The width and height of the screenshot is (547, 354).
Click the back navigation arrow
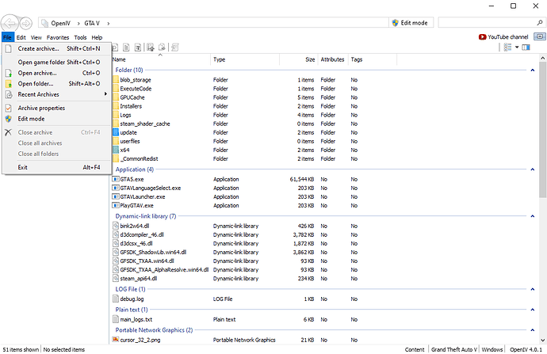(x=10, y=23)
